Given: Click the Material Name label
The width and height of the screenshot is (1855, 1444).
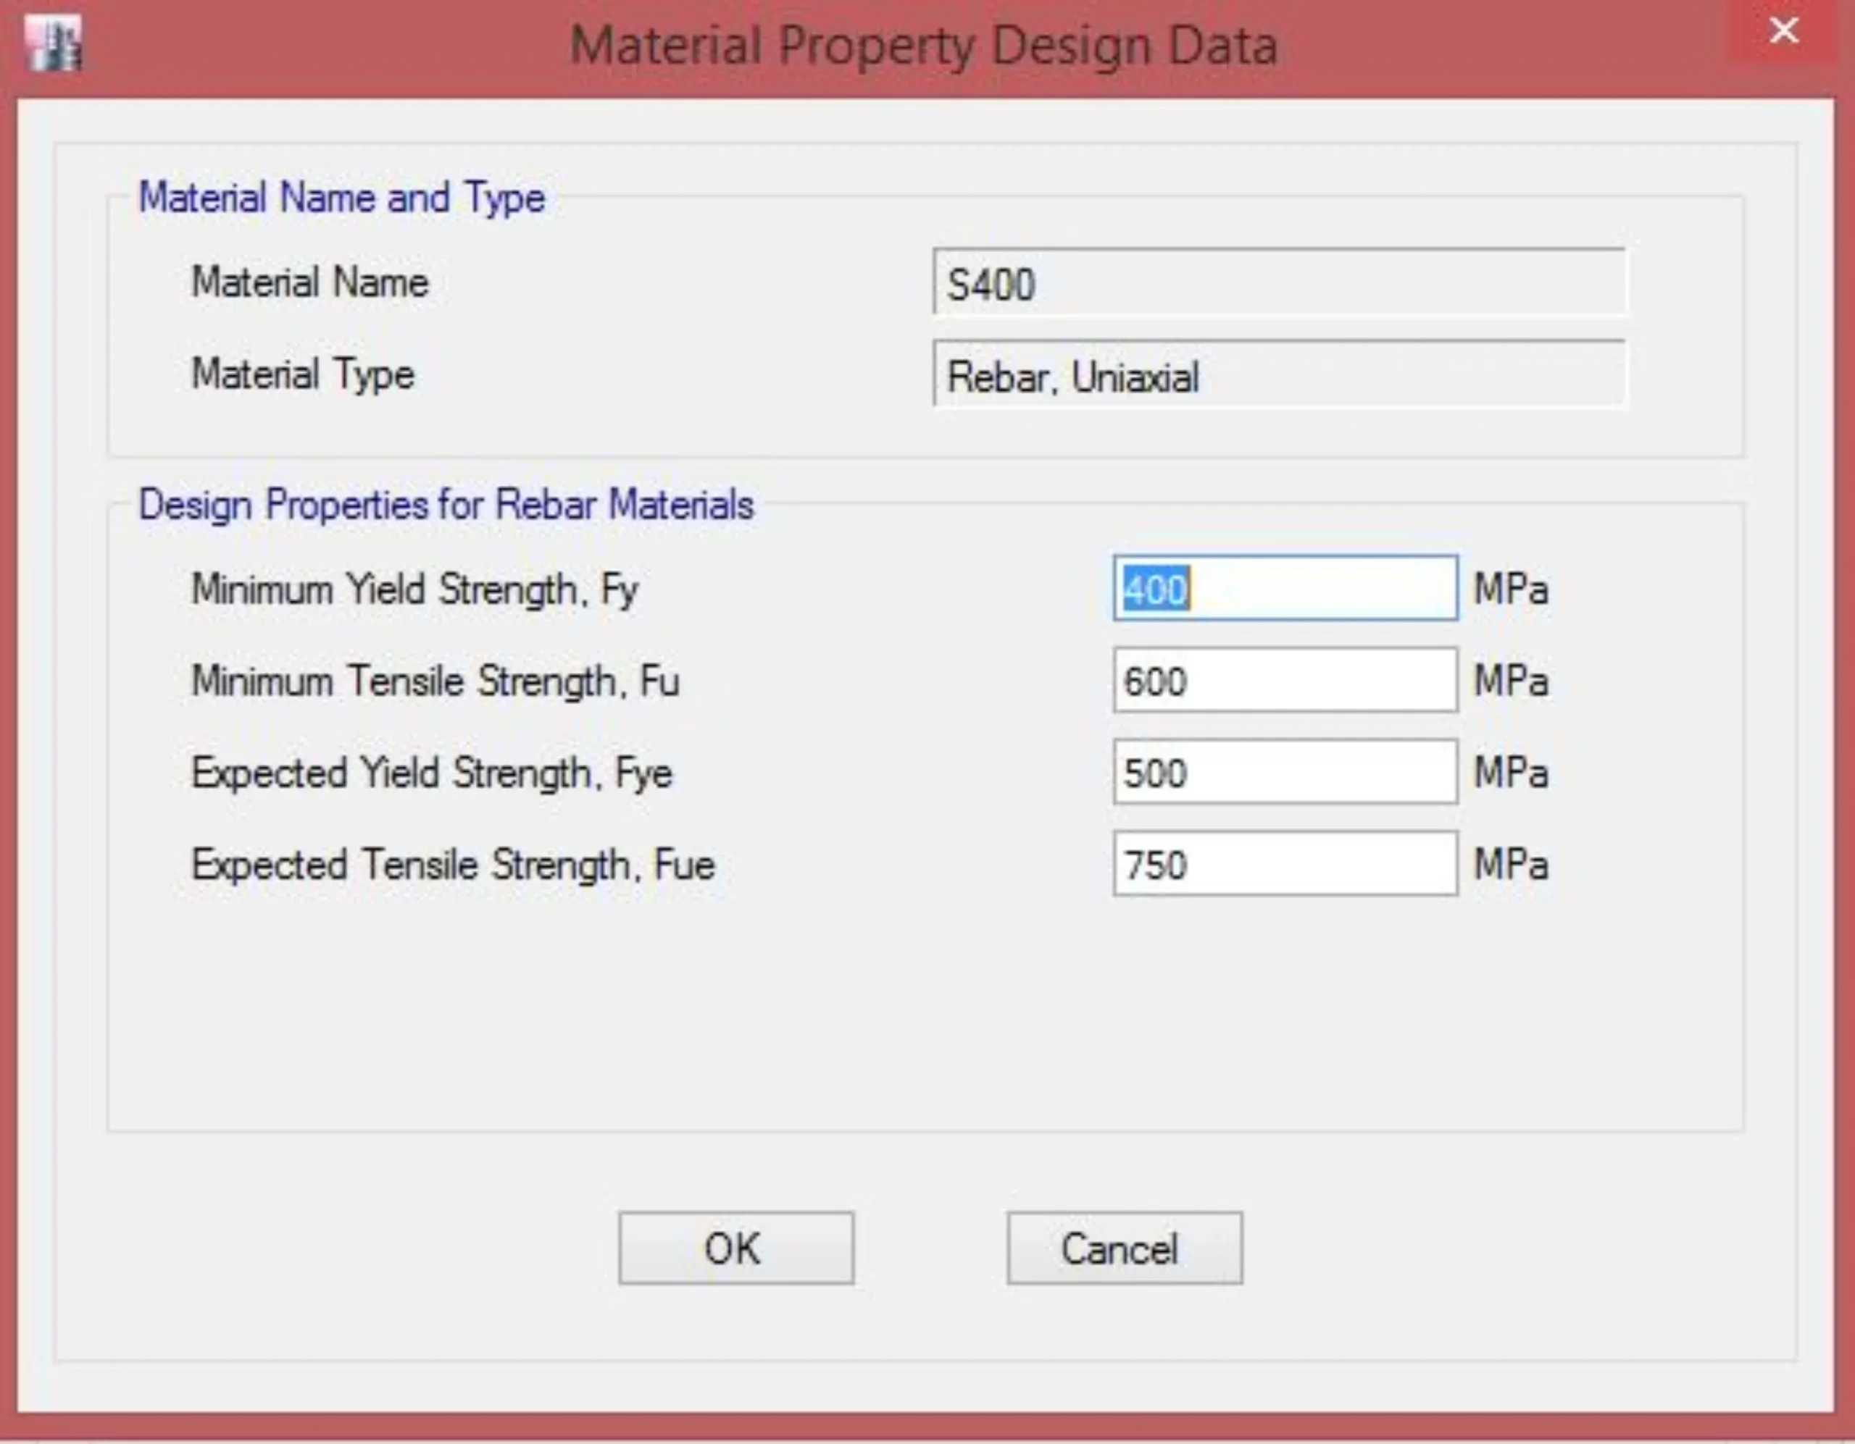Looking at the screenshot, I should click(310, 282).
